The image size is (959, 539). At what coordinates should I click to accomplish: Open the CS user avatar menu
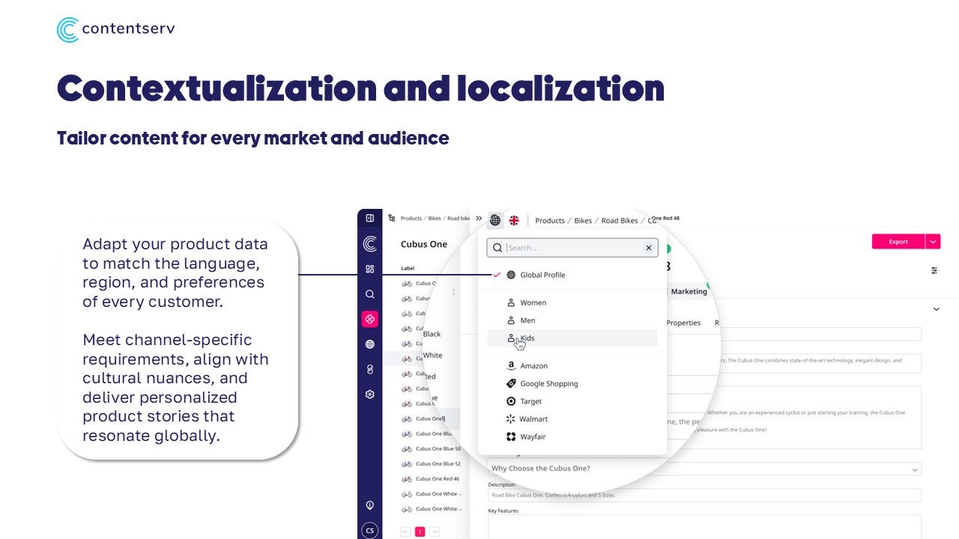[369, 530]
